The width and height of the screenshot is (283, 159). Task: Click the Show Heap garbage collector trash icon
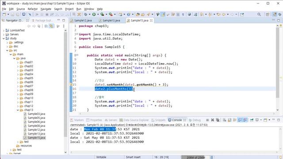click(212, 157)
